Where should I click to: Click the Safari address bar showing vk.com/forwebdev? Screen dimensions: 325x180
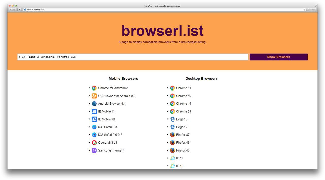click(x=165, y=10)
